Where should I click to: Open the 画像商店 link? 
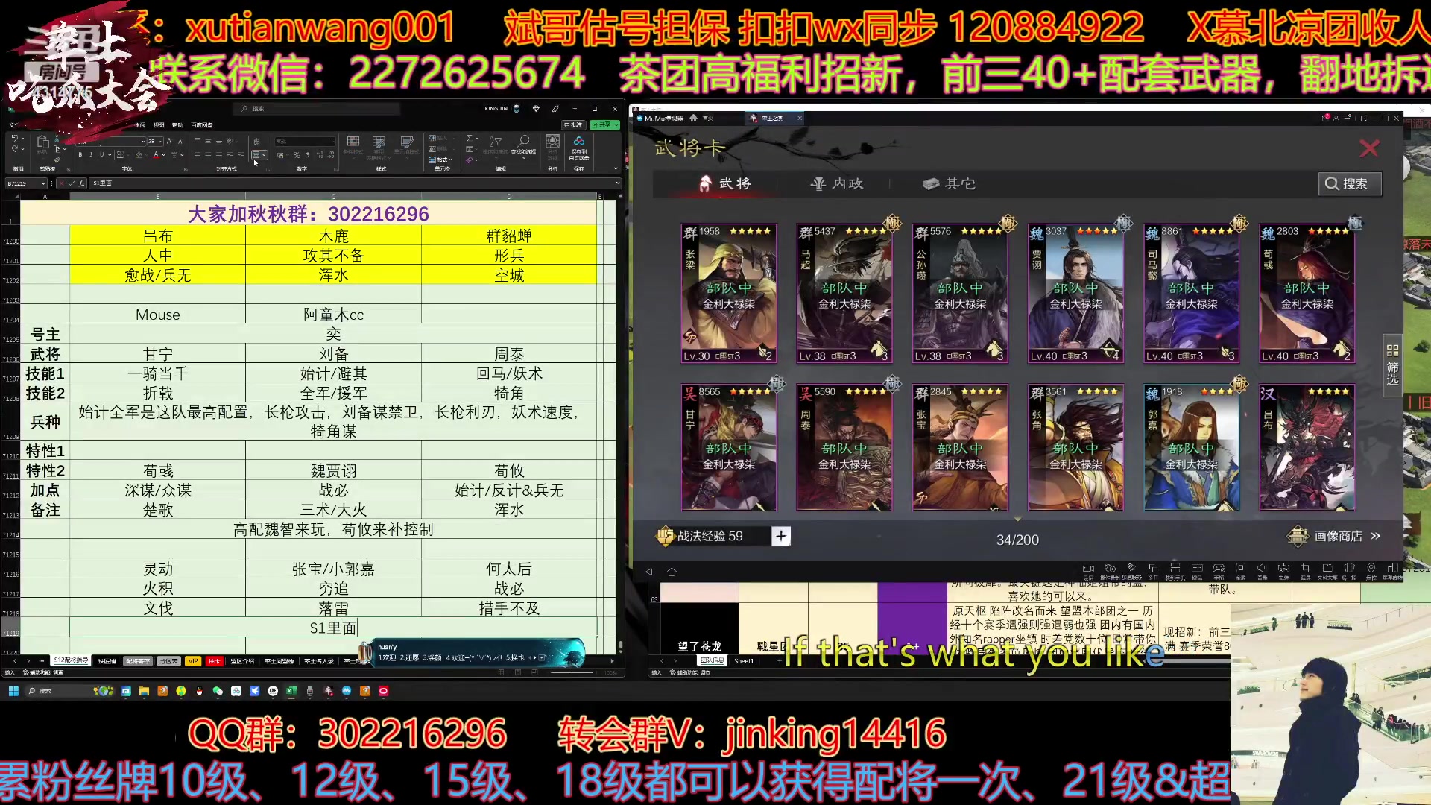coord(1333,536)
